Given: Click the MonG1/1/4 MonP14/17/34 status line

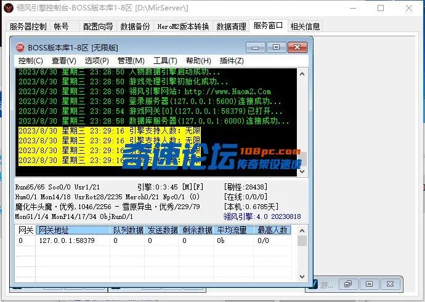Looking at the screenshot, I should (x=74, y=217).
